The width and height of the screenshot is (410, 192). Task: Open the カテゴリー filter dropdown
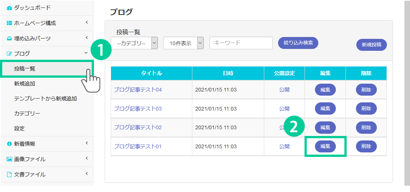[x=135, y=43]
